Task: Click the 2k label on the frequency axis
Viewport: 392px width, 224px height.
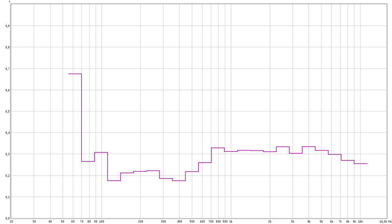Action: coord(270,221)
